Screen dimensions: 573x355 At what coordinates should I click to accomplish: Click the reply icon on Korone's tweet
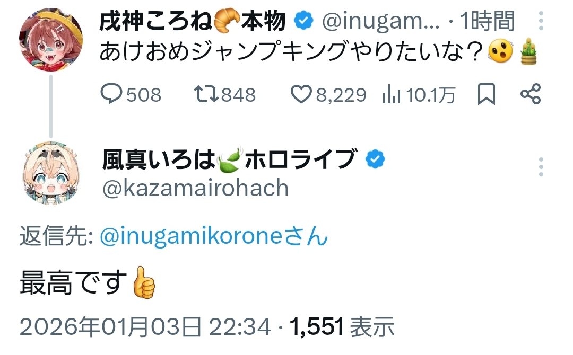(112, 95)
